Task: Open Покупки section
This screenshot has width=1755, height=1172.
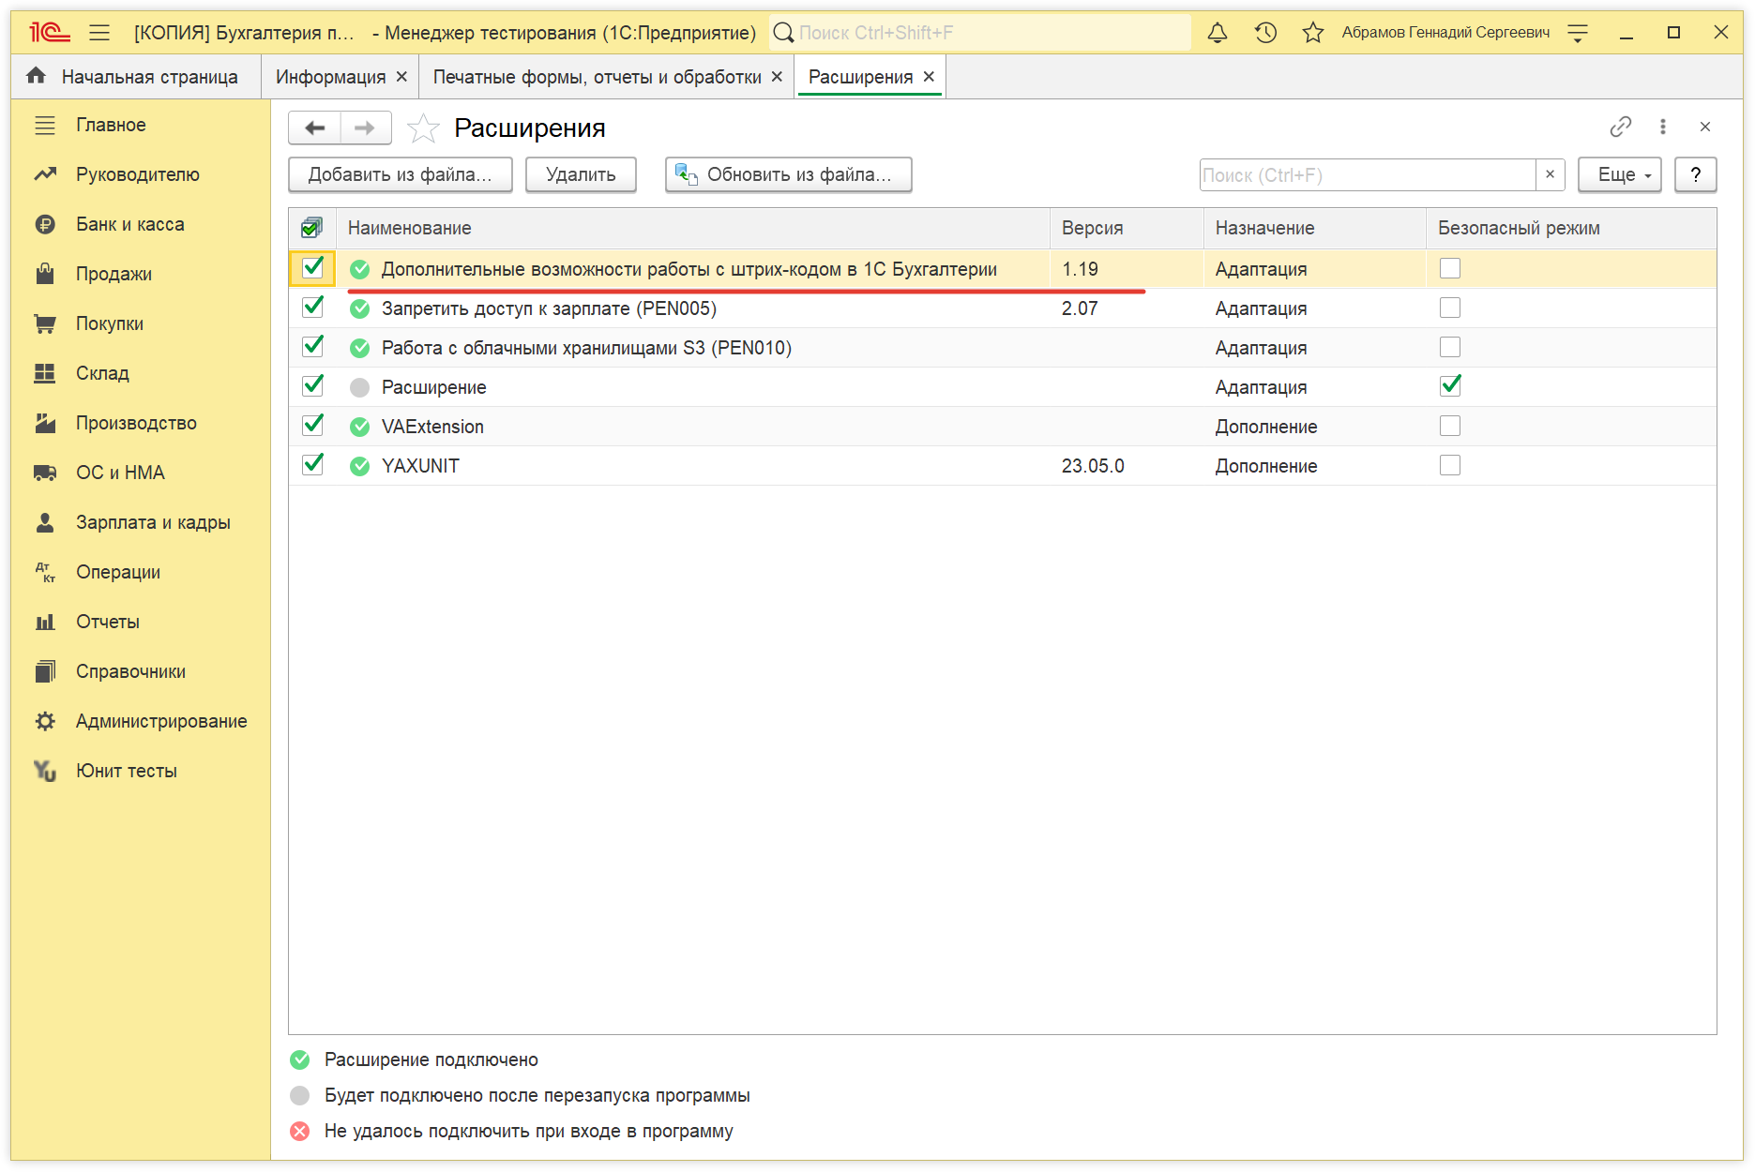Action: coord(110,323)
